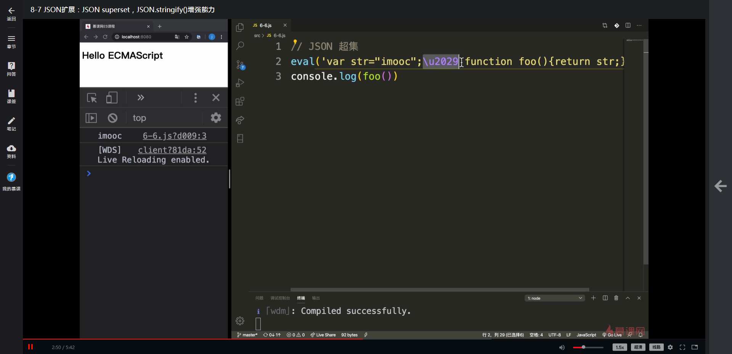Expand more DevTools tabs chevron

click(141, 98)
